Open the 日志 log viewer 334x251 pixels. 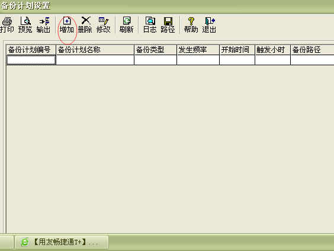click(x=150, y=25)
